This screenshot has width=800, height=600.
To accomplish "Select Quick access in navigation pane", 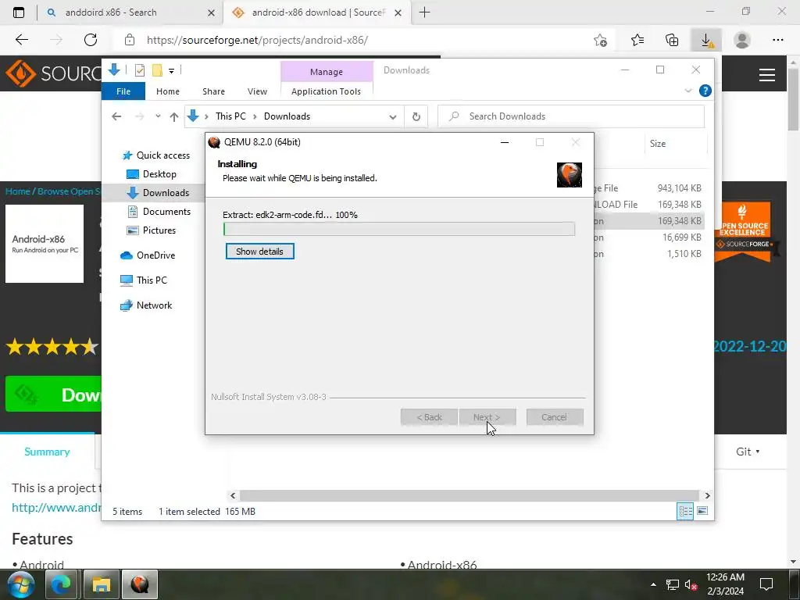I will (162, 155).
